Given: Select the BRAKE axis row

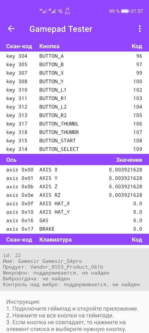Looking at the screenshot, I should pyautogui.click(x=74, y=229).
